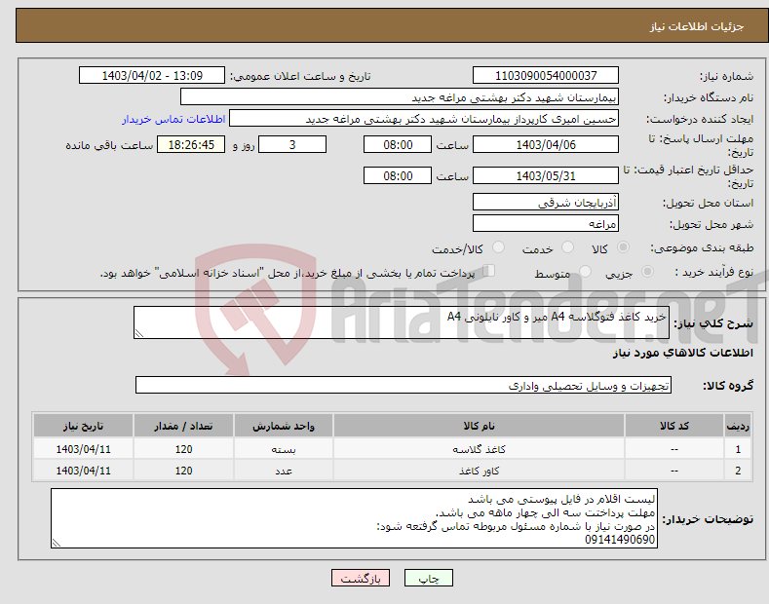
Task: Click the announcement date field 1403/04/02 - 13:09
Action: point(151,76)
